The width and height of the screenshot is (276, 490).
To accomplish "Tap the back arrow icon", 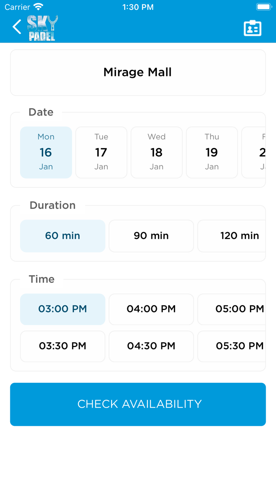I will coord(17,27).
